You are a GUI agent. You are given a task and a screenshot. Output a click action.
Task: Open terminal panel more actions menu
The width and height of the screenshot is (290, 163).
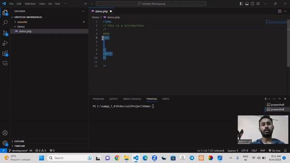pyautogui.click(x=274, y=99)
